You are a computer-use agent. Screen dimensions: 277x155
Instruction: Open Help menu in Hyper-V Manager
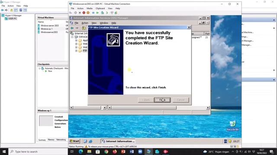[26, 6]
